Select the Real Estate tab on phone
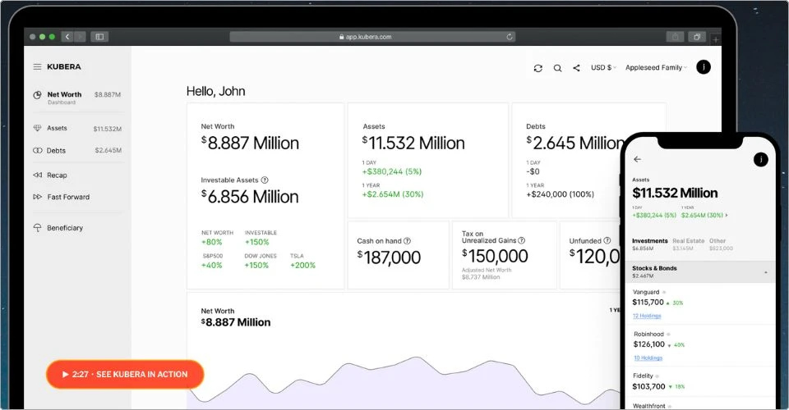The height and width of the screenshot is (410, 789). tap(689, 244)
